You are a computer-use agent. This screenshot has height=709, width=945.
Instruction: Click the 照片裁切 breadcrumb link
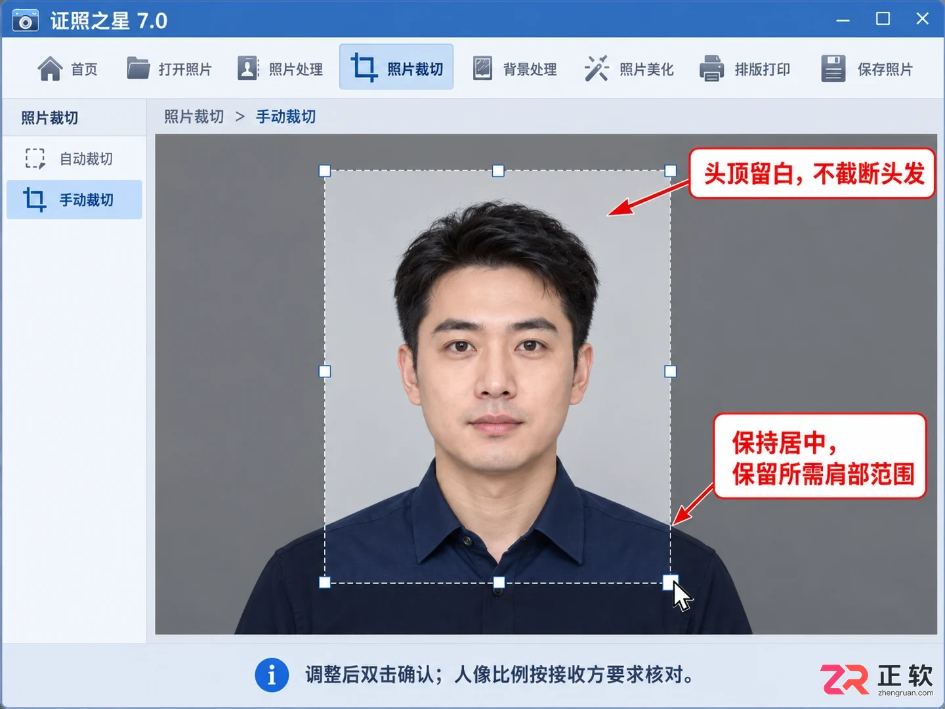pyautogui.click(x=194, y=117)
